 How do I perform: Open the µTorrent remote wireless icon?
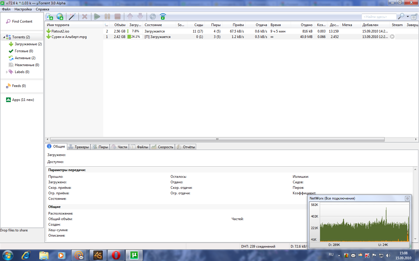(163, 17)
